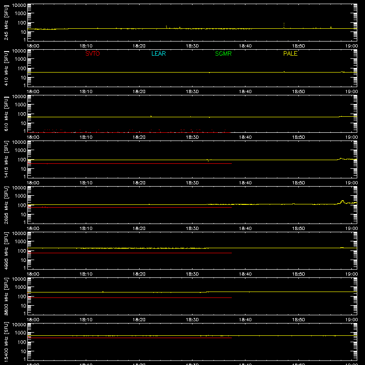Click the dotted yellow spike in the 245 MHz panel
365x365 pixels.
(284, 25)
